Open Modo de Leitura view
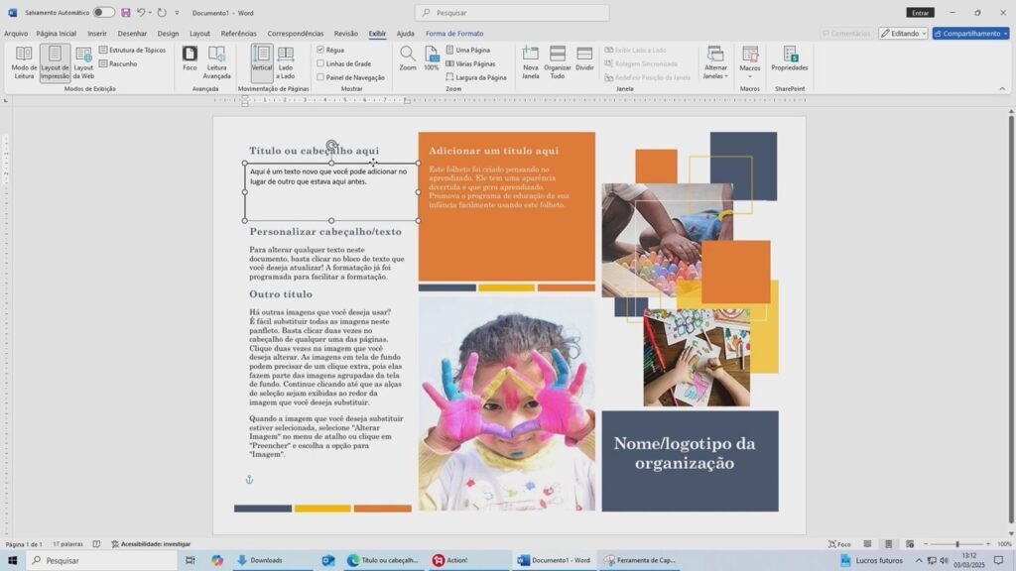Viewport: 1016px width, 571px height. (x=24, y=61)
